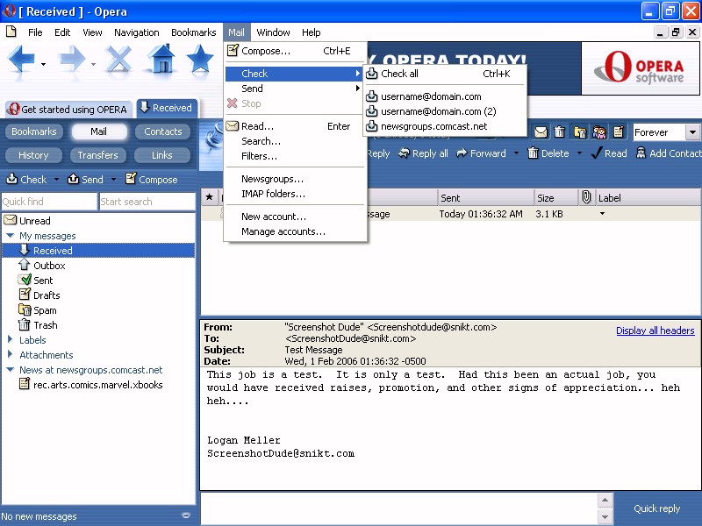Open dropdown arrow next to panel Check
Screen dimensions: 702x526
pyautogui.click(x=56, y=180)
